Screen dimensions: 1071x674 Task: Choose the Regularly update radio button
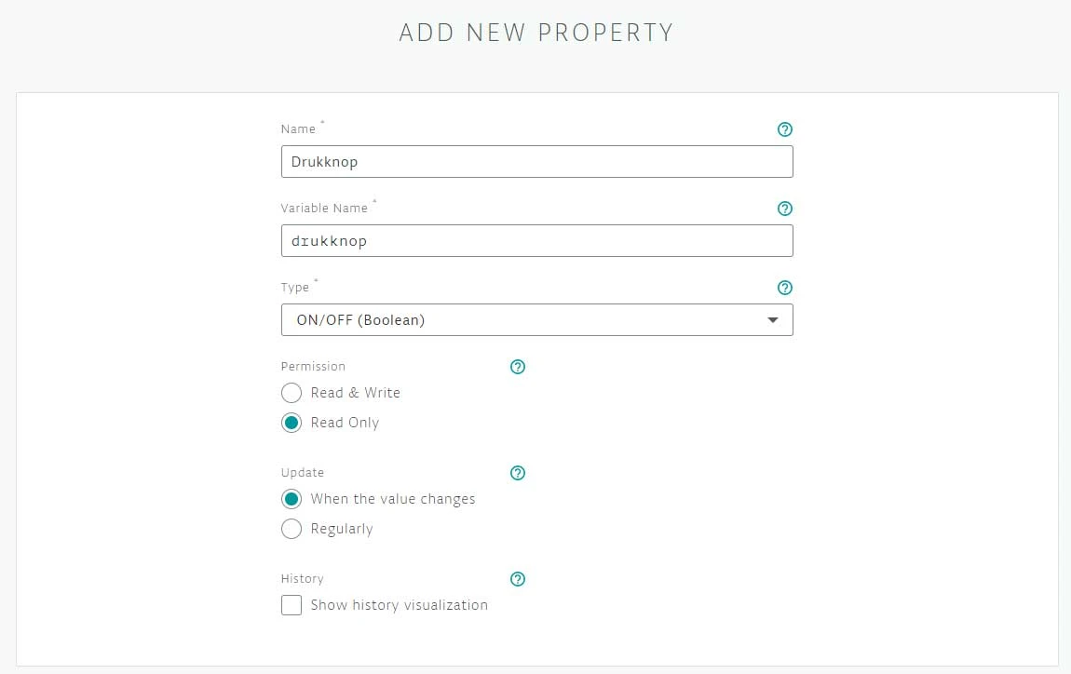point(291,529)
